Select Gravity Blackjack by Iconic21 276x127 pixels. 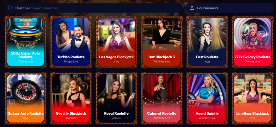pos(71,99)
